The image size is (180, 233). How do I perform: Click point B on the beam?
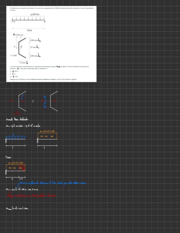44,22
